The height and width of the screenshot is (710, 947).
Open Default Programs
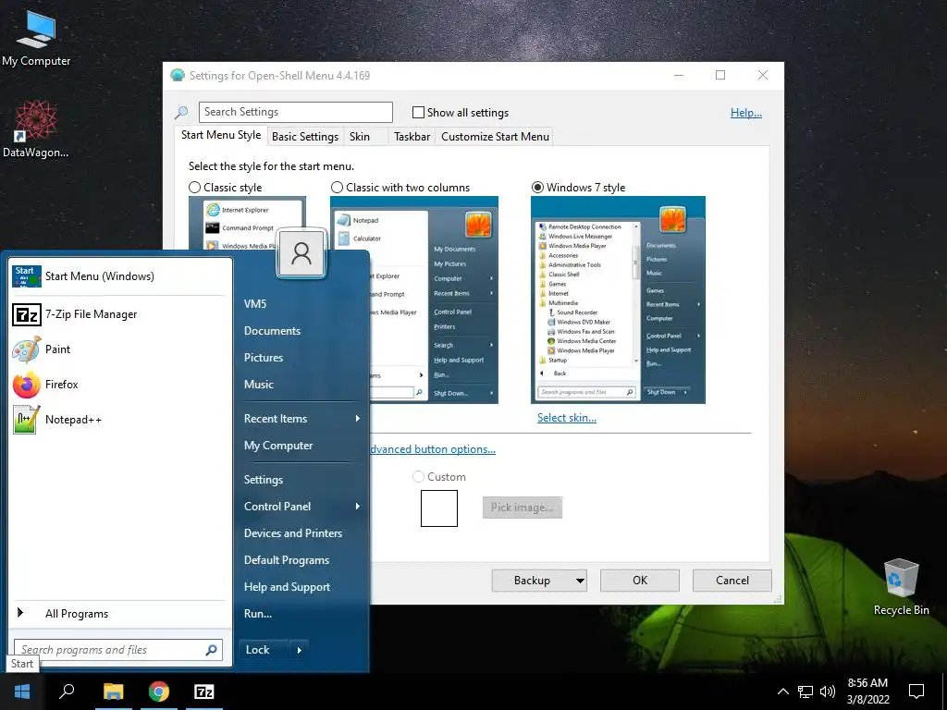coord(287,560)
